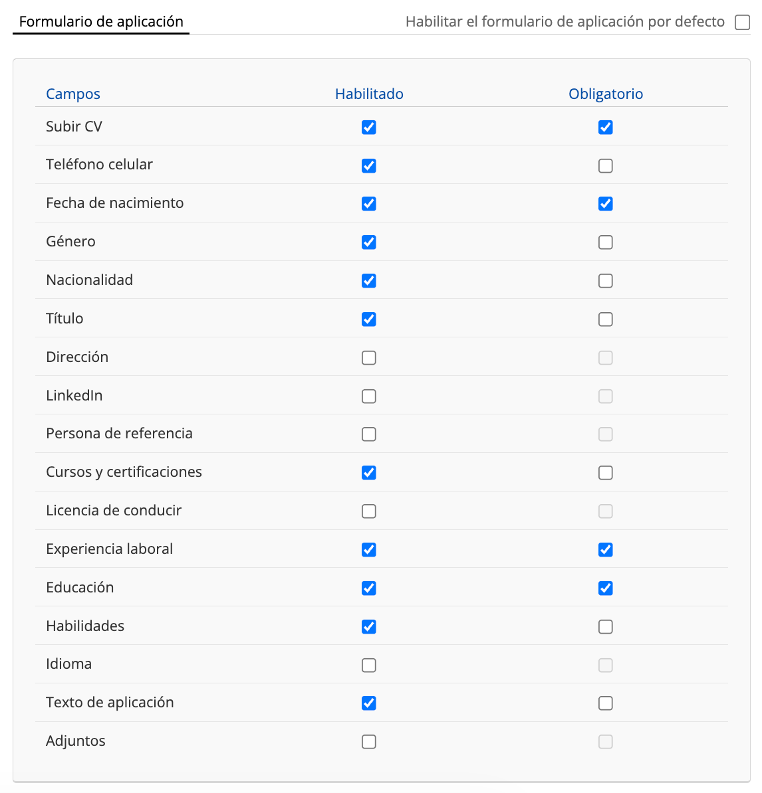Enable the Licencia de conducir field

[369, 511]
